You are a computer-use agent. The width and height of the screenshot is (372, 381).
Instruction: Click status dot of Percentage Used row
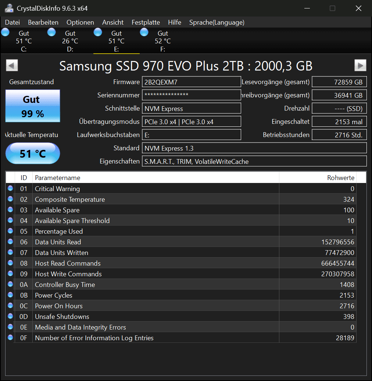[x=10, y=231]
